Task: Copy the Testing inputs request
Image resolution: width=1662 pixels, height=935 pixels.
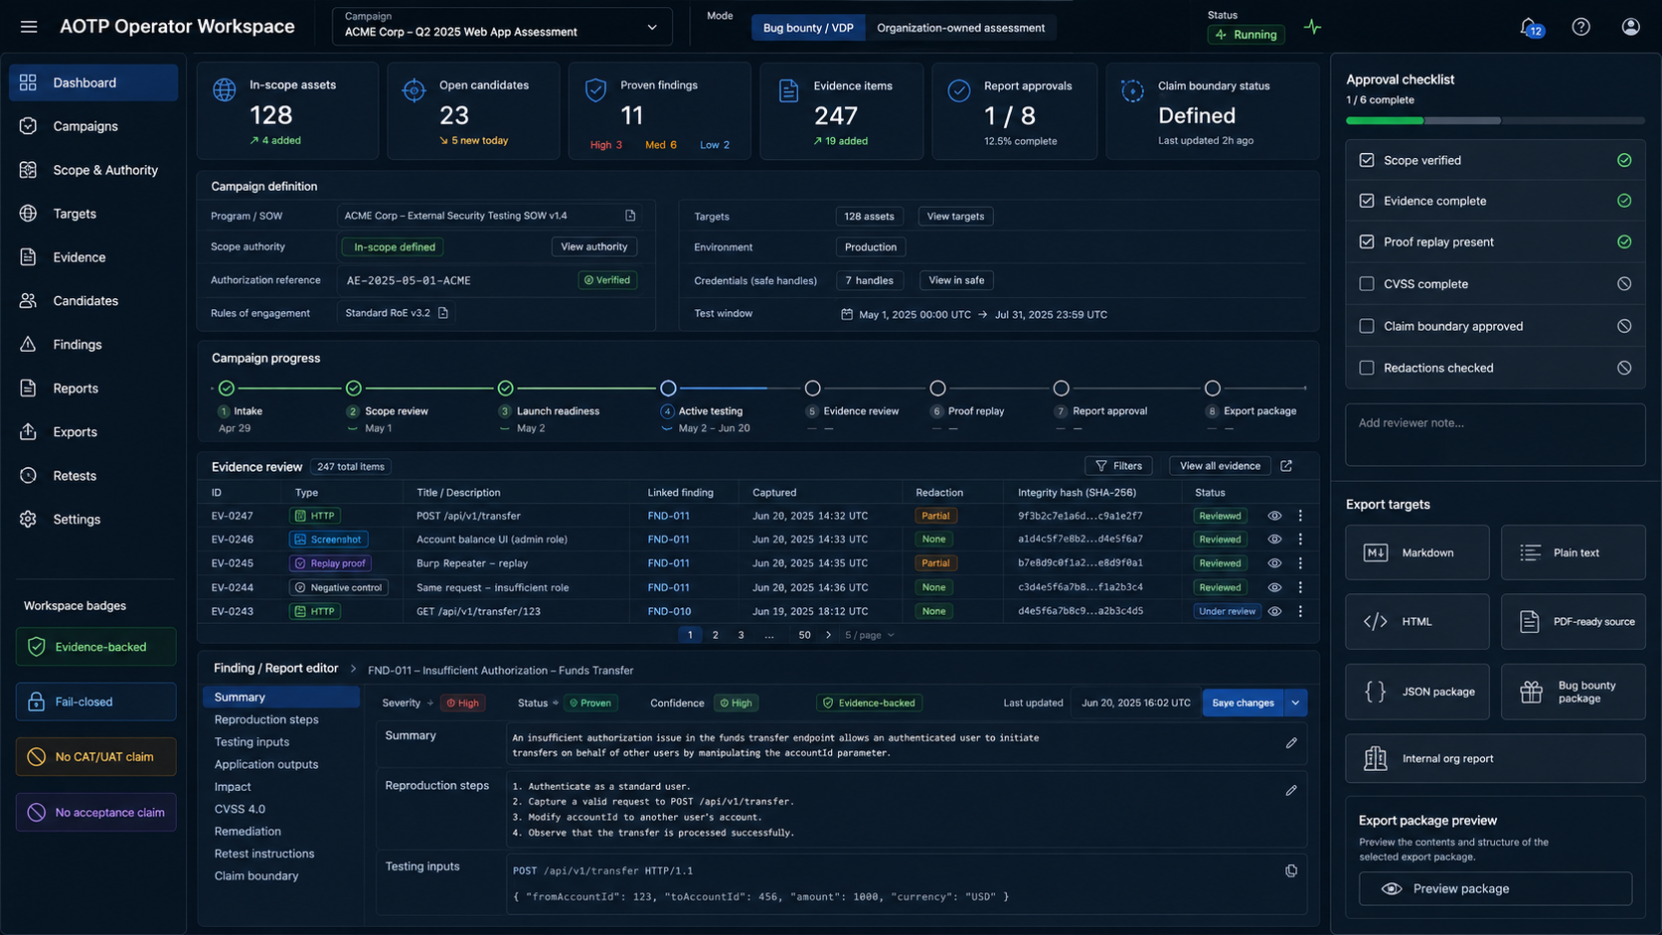Action: click(x=1291, y=871)
